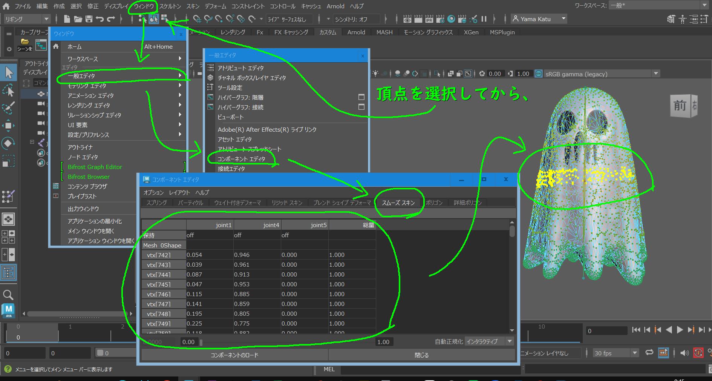Image resolution: width=712 pixels, height=381 pixels.
Task: Open the MASH shelf tab
Action: [x=384, y=32]
